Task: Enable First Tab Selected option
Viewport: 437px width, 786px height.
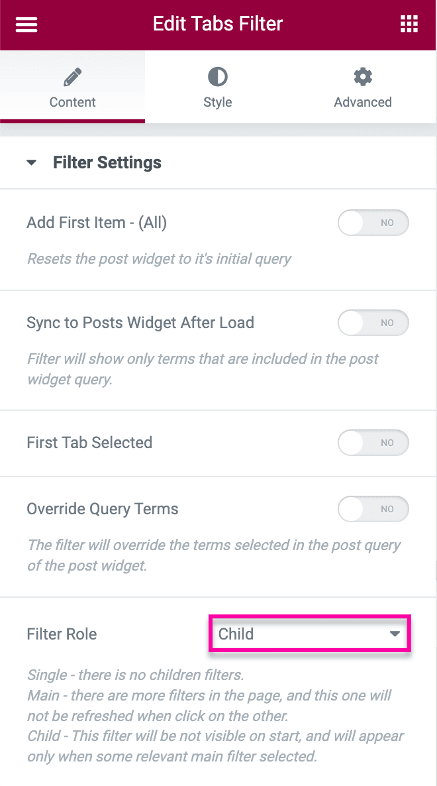Action: tap(373, 443)
